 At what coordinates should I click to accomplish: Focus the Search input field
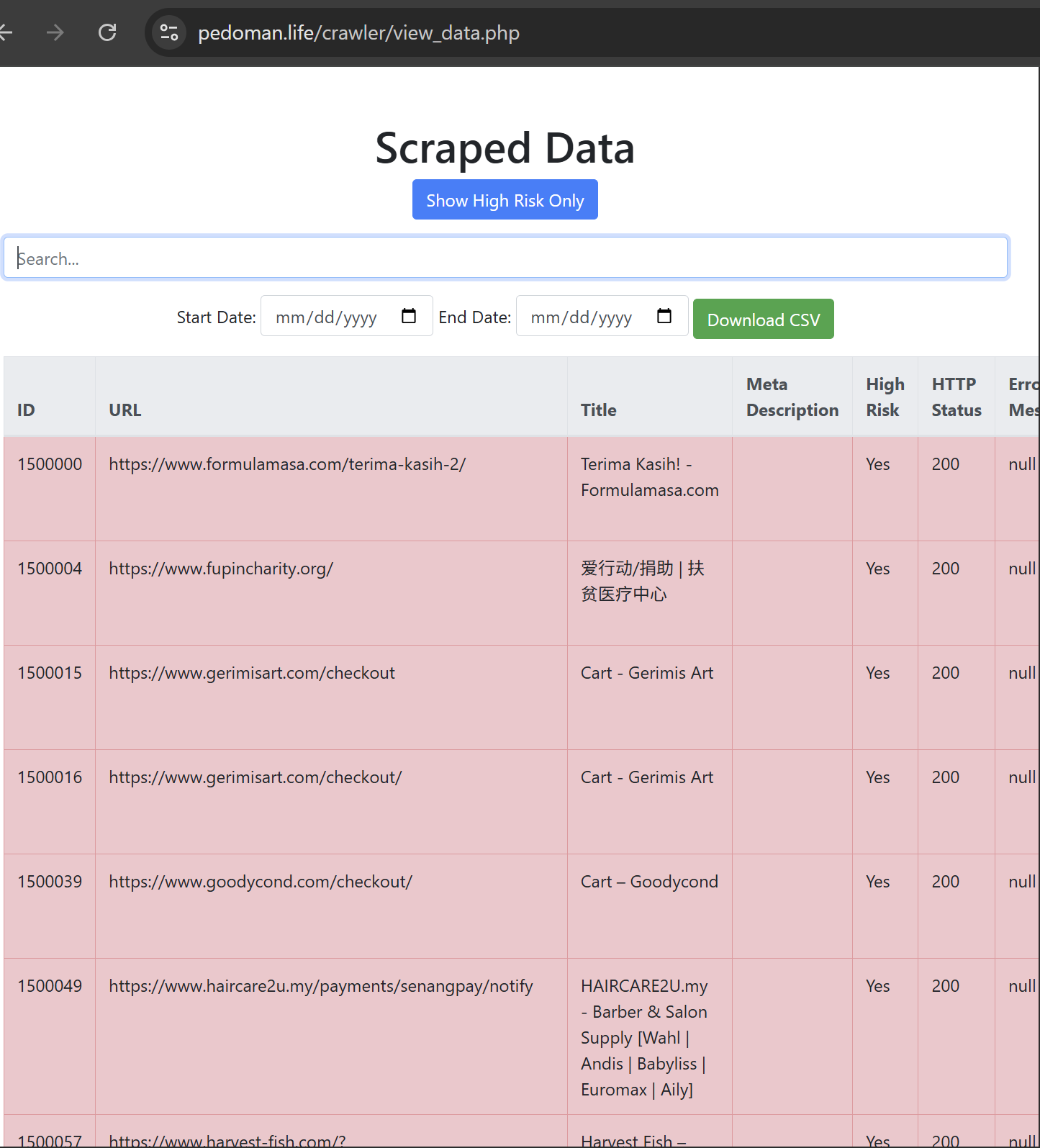505,258
